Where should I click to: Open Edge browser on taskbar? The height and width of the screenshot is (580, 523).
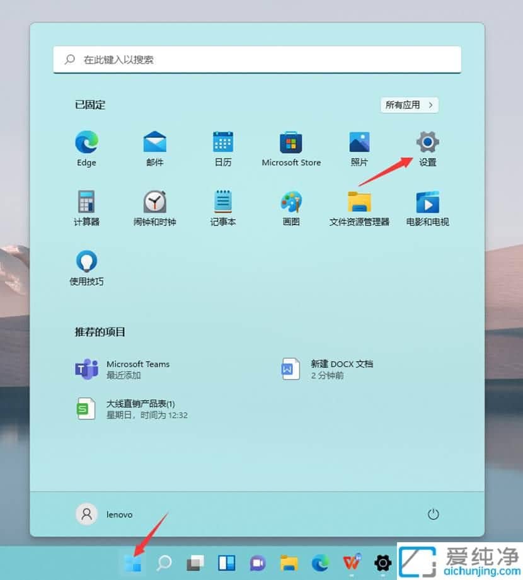pos(320,564)
